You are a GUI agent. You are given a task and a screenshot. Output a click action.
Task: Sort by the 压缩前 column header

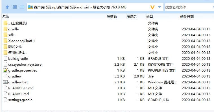tap(112, 17)
